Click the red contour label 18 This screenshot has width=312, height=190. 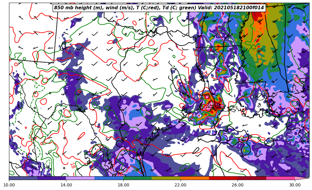click(73, 165)
